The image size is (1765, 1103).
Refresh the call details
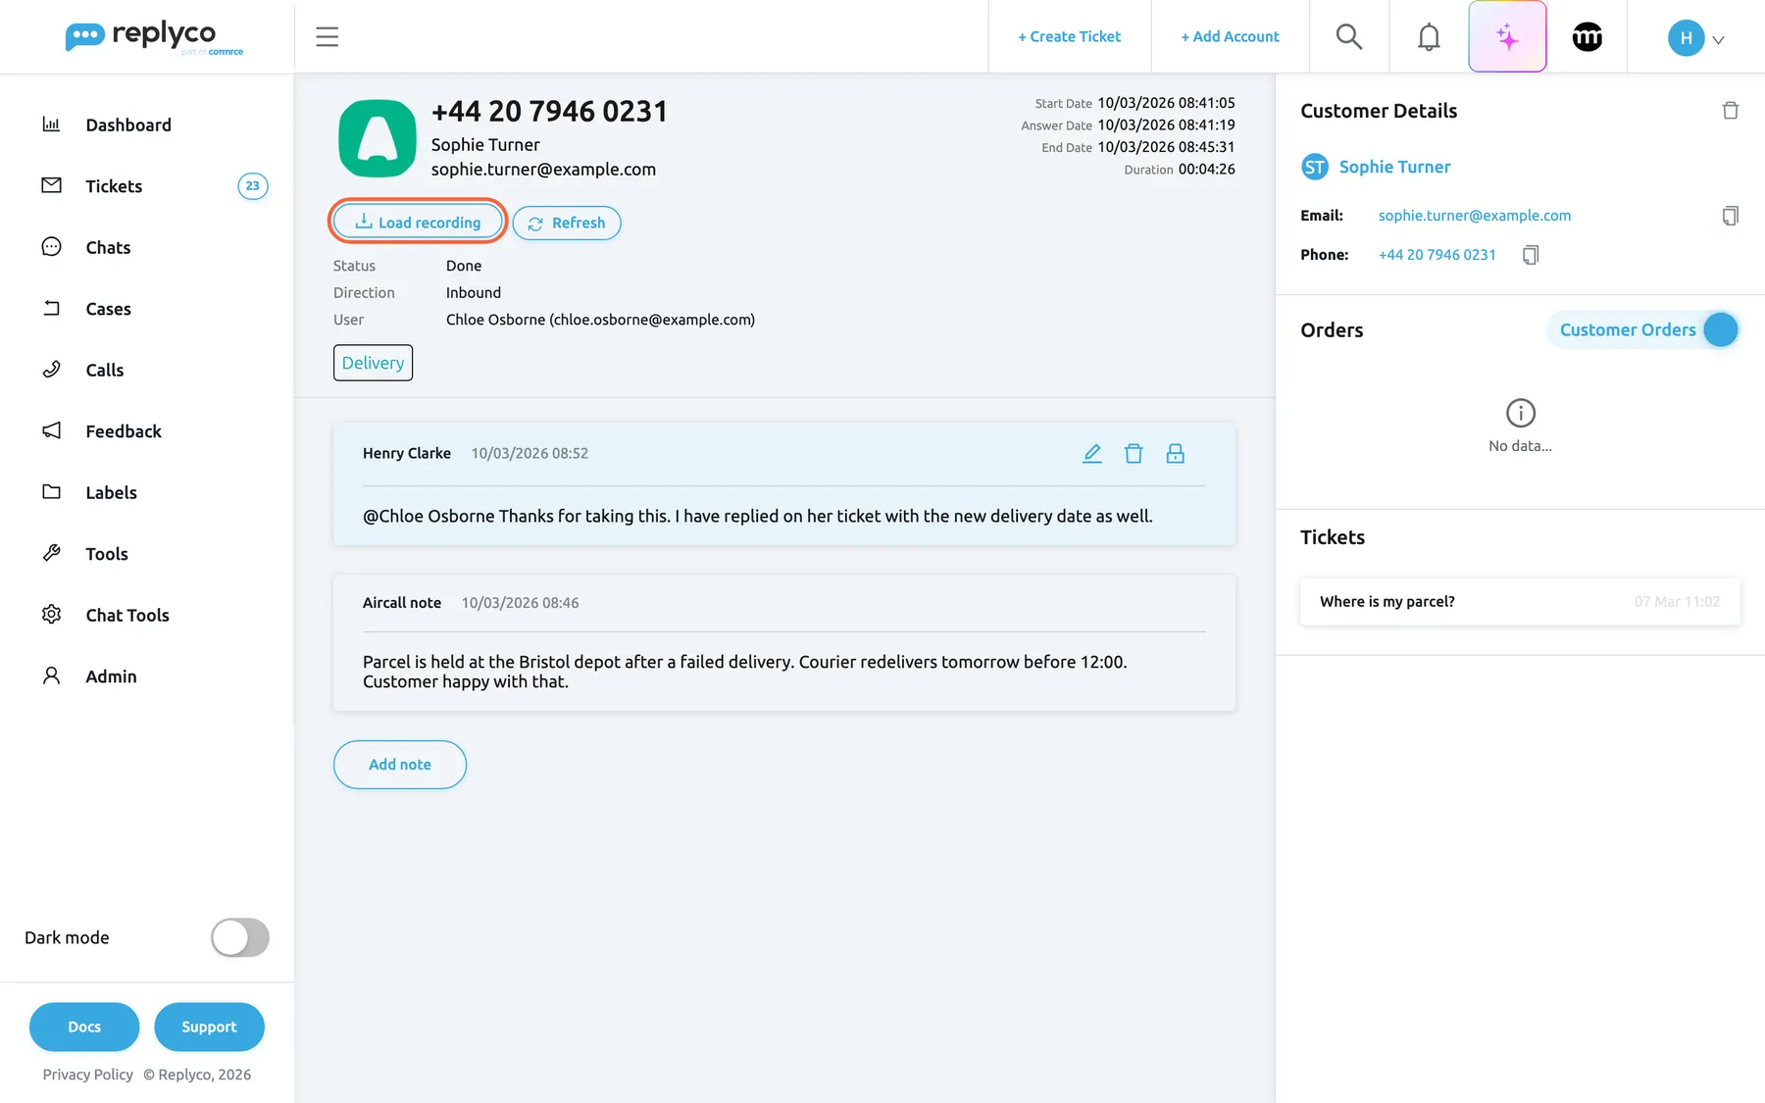click(x=567, y=223)
